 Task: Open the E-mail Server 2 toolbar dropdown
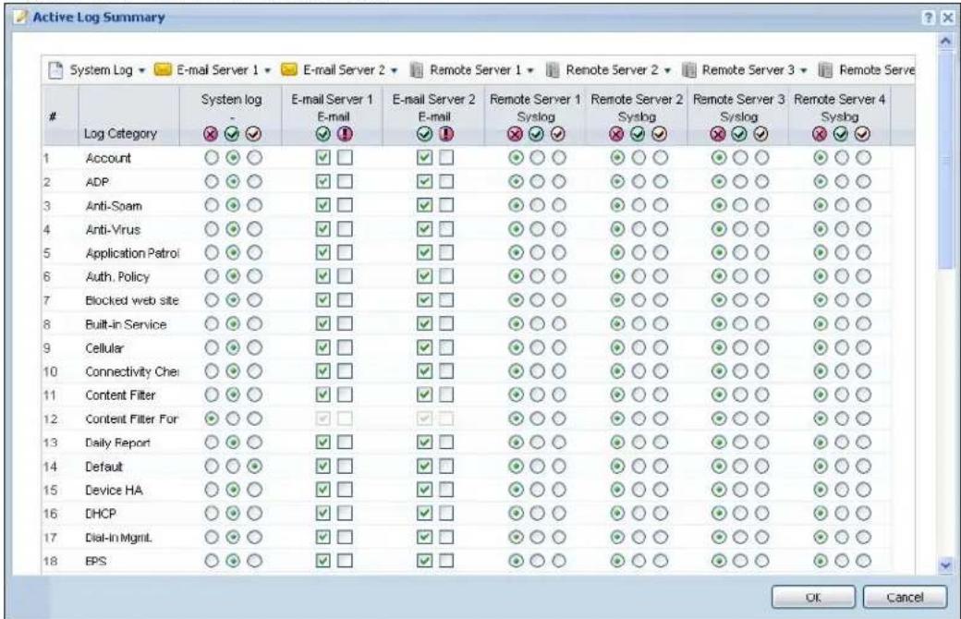click(394, 70)
